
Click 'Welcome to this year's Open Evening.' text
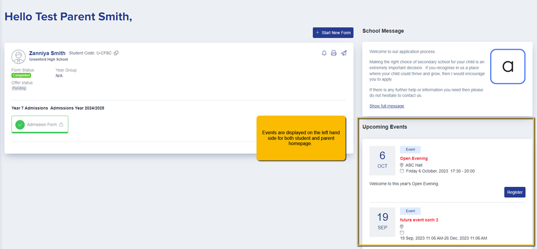pos(404,184)
